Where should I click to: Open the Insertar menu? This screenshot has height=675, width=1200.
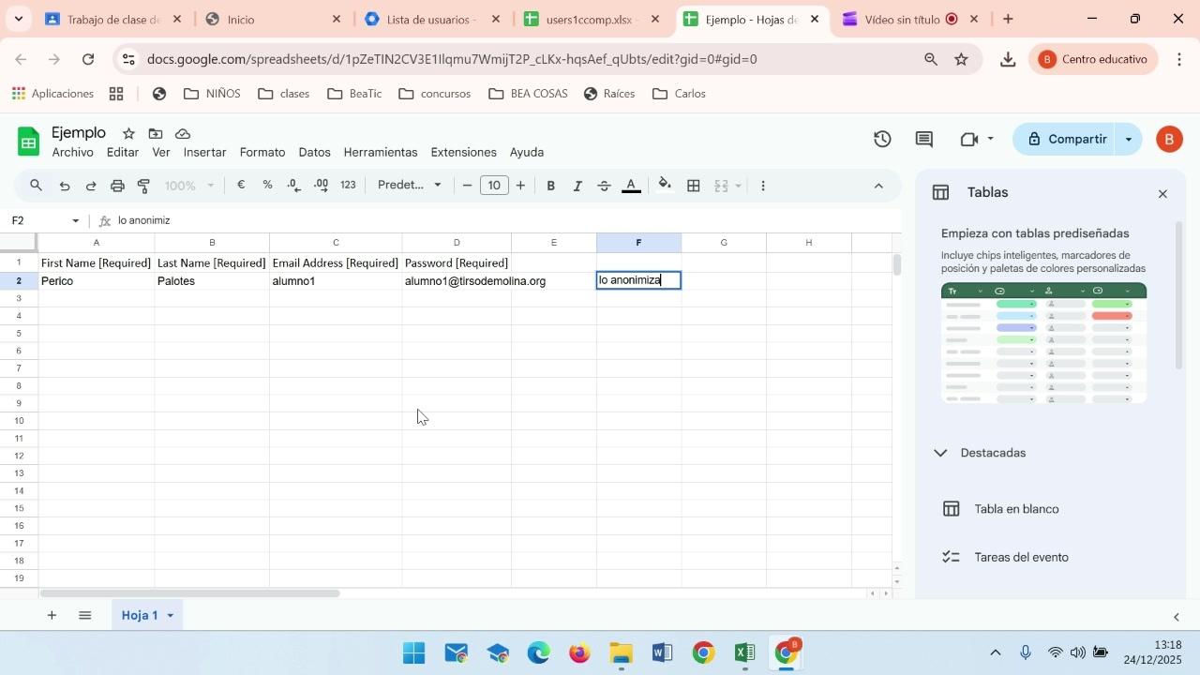[x=204, y=152]
